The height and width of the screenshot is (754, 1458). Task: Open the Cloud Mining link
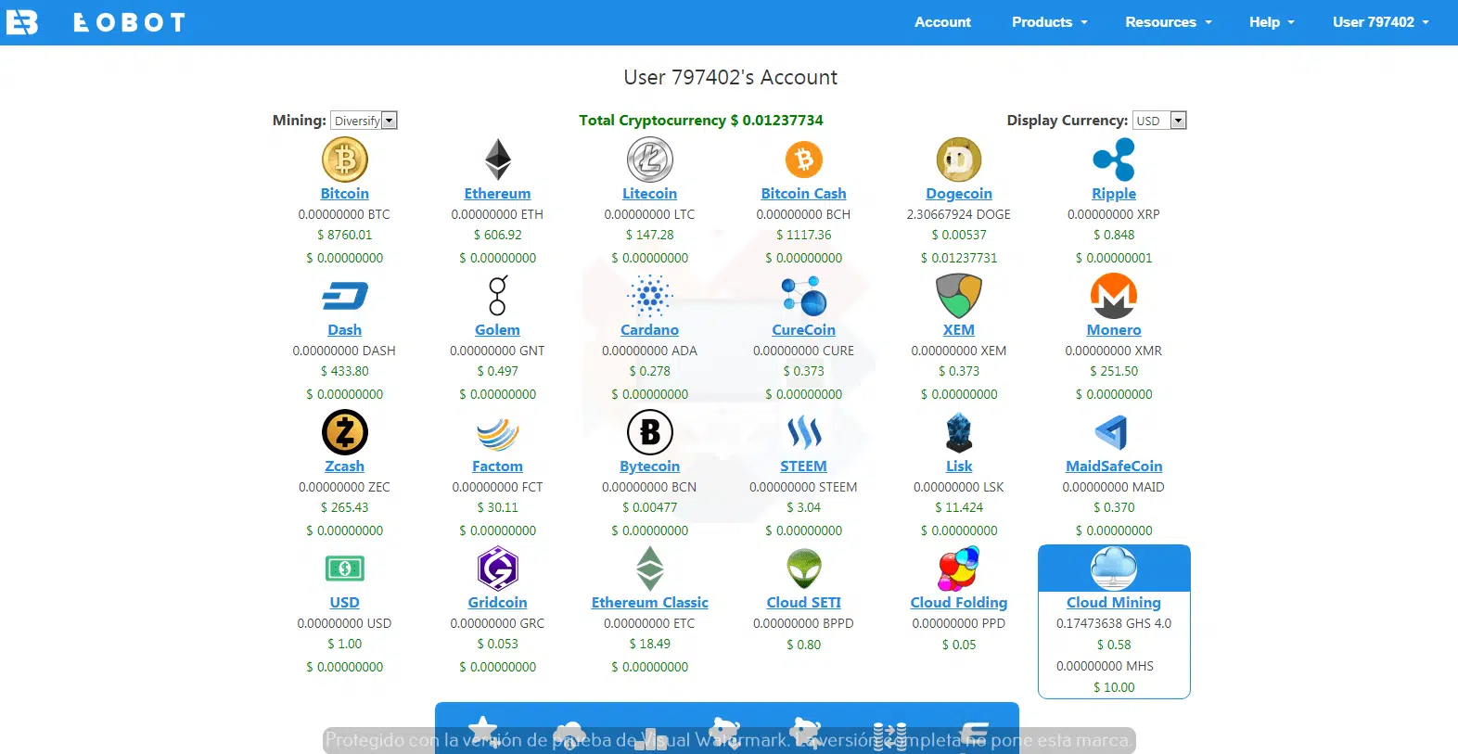point(1114,603)
